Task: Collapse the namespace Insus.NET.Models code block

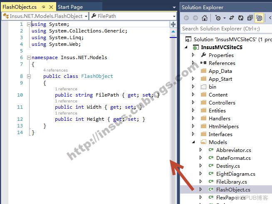Action: (x=29, y=57)
